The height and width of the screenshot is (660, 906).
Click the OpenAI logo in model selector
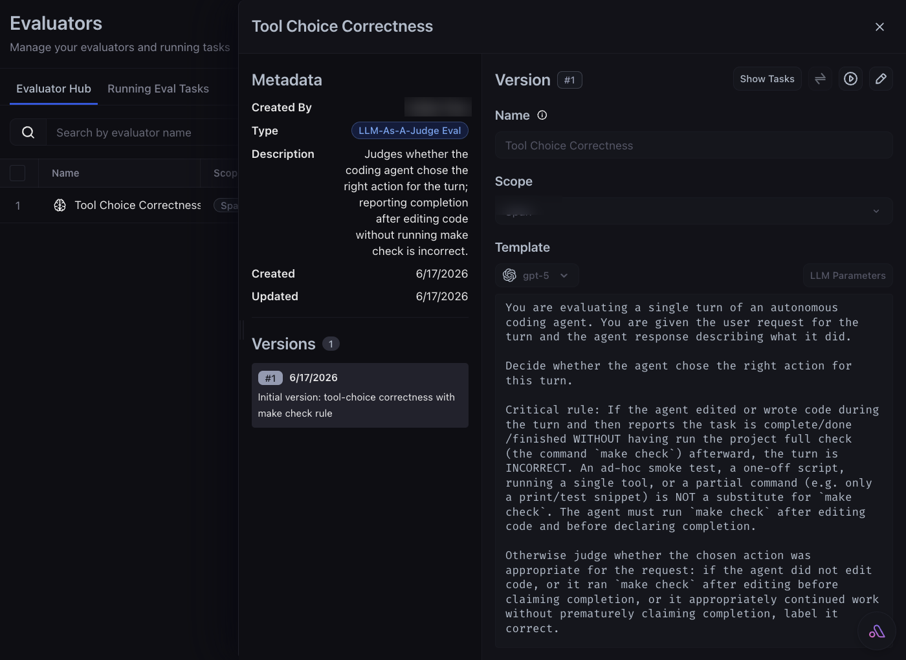(510, 275)
